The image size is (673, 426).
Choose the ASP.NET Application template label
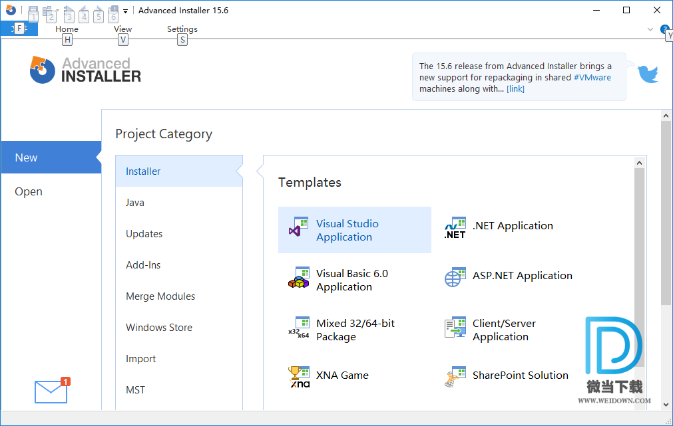(523, 276)
